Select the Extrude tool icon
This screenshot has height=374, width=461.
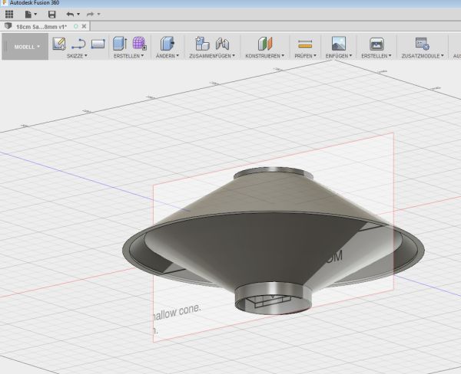click(x=120, y=44)
